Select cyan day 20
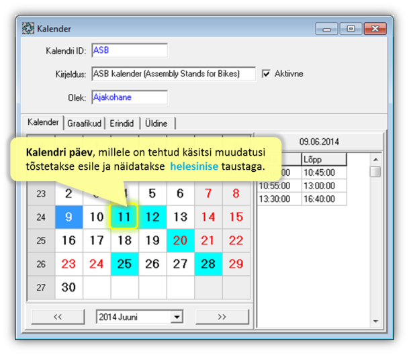 click(181, 240)
